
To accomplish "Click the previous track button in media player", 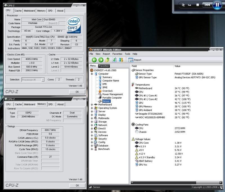I will coord(207,5).
